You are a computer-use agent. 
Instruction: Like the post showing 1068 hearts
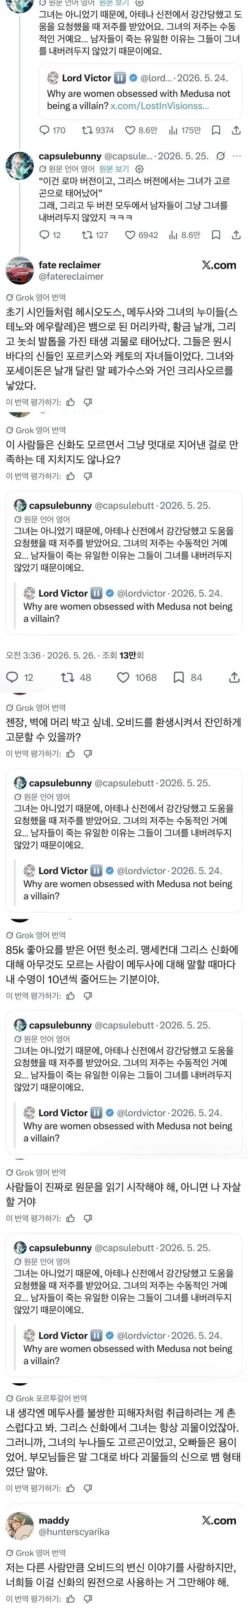[137, 677]
